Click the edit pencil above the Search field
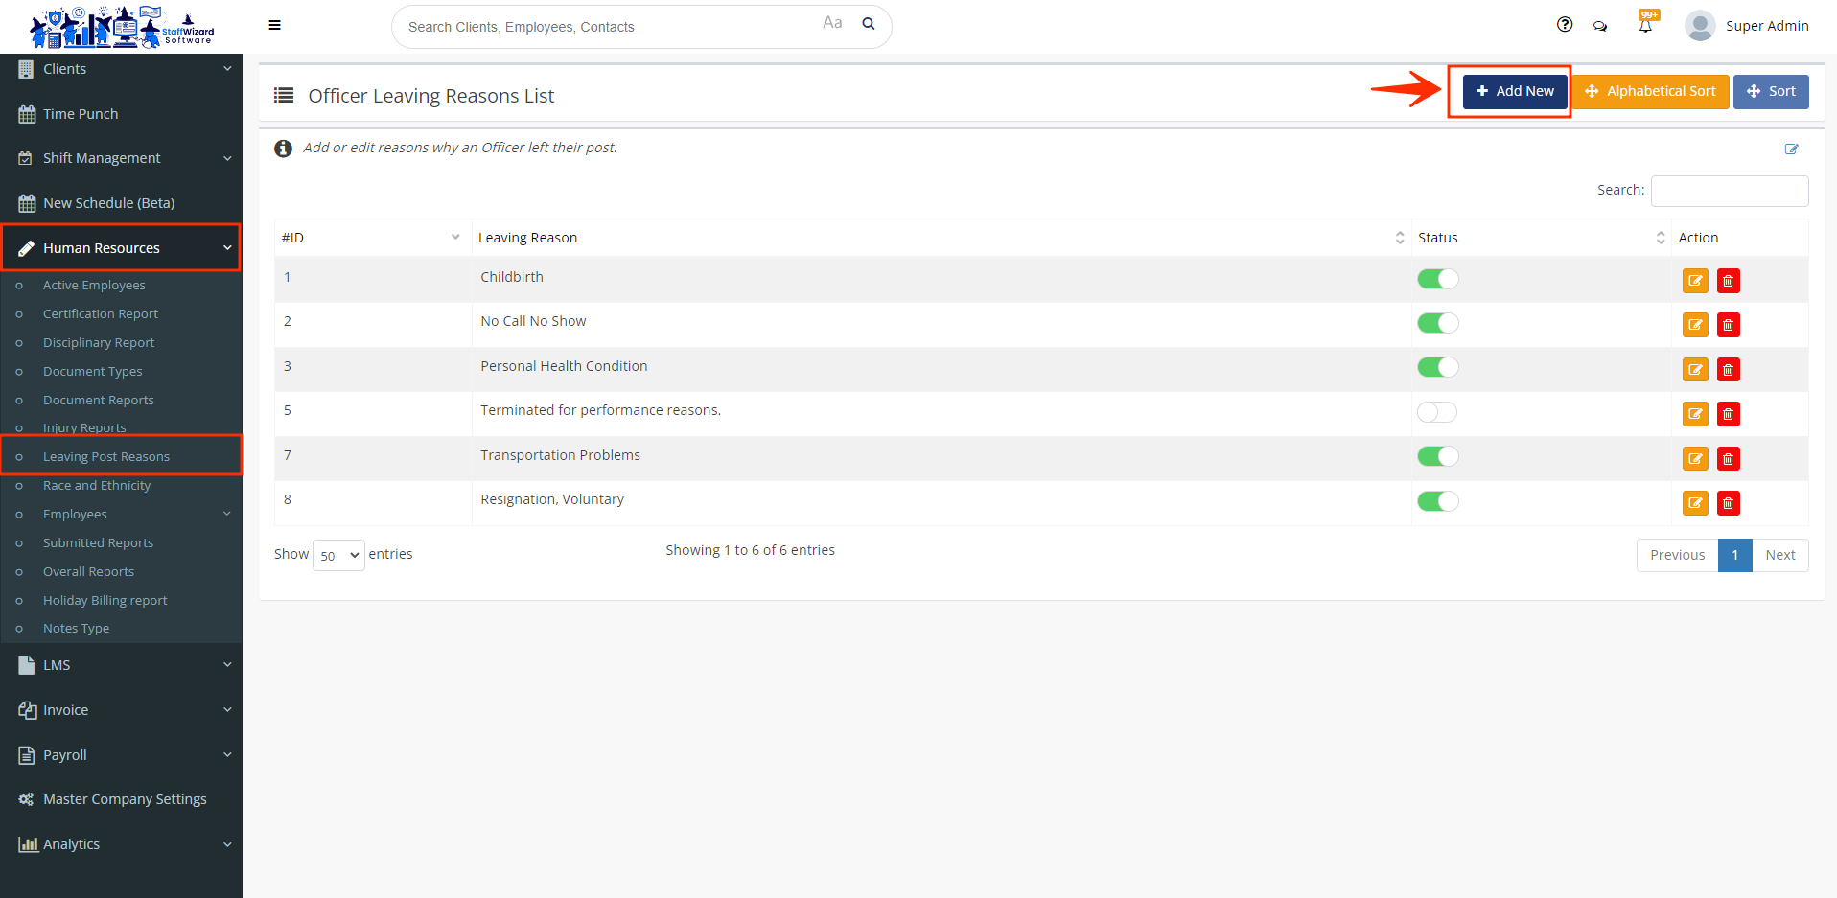Viewport: 1837px width, 898px height. pos(1792,149)
